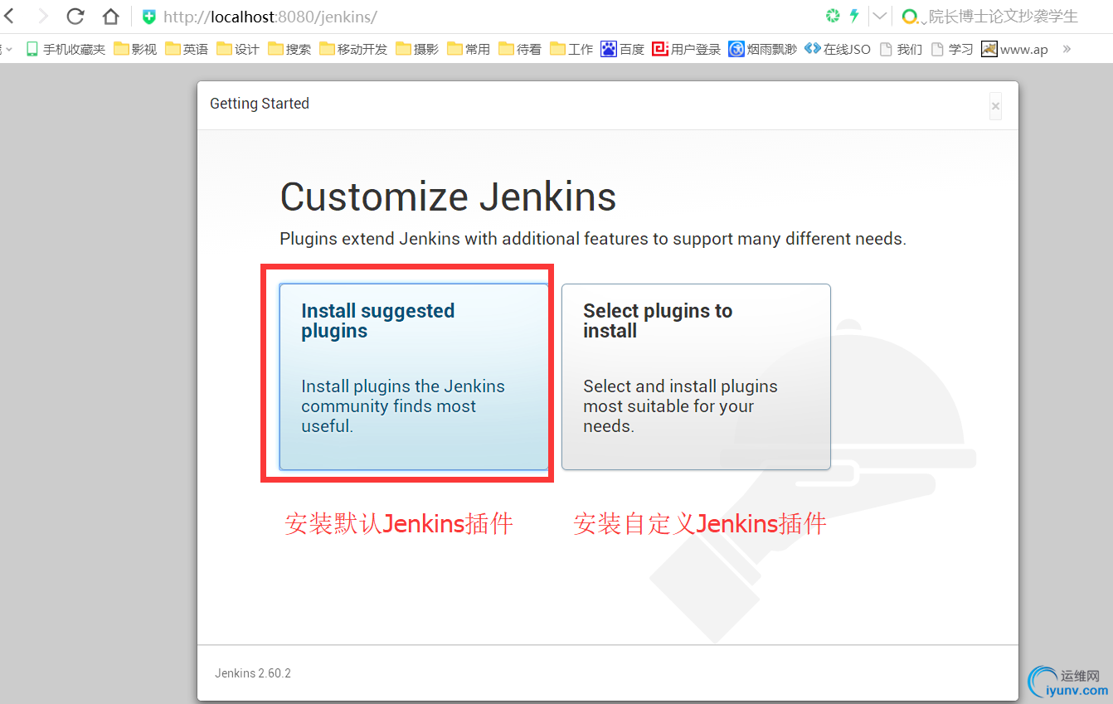Show more bookmarks via the overflow chevron
1113x704 pixels.
click(x=1067, y=49)
